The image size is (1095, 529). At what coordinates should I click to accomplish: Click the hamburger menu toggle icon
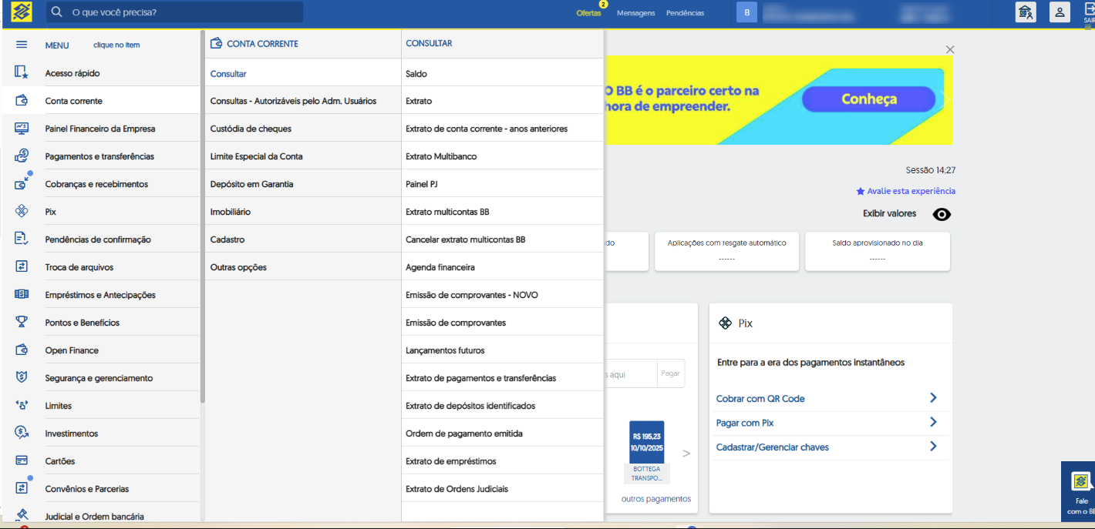point(21,44)
